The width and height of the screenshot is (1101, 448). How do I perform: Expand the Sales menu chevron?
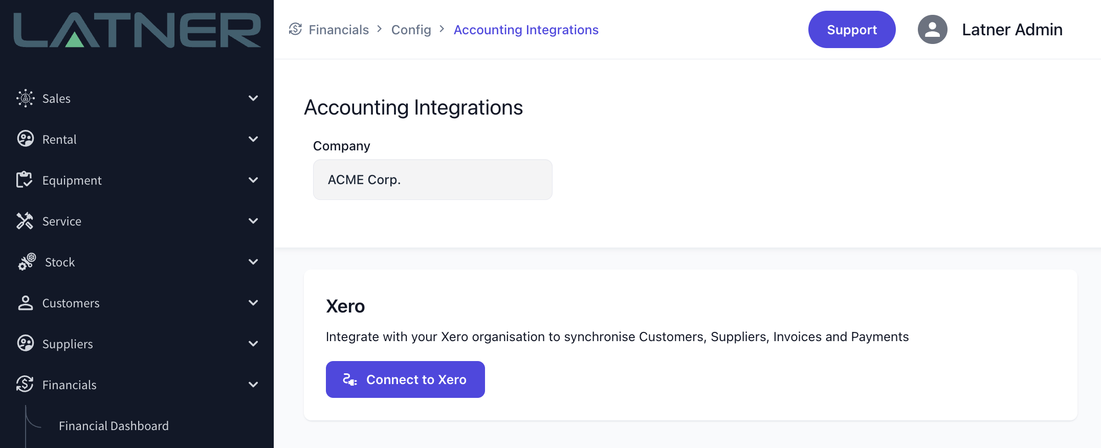[x=253, y=98]
